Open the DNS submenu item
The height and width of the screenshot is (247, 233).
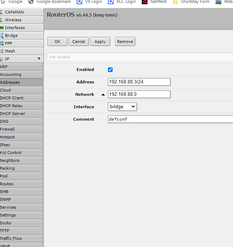pos(21,121)
